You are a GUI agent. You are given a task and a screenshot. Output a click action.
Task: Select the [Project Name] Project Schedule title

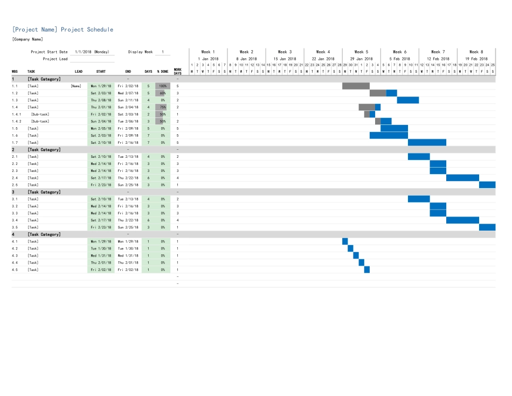click(x=62, y=29)
